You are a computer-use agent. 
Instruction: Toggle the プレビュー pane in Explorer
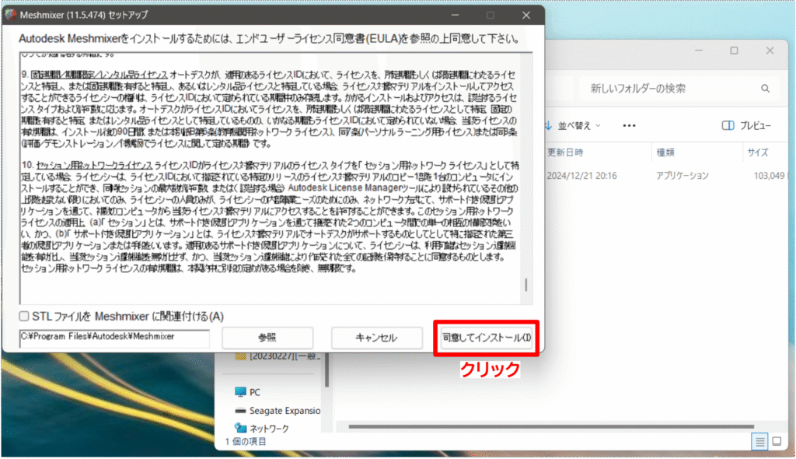click(x=746, y=125)
